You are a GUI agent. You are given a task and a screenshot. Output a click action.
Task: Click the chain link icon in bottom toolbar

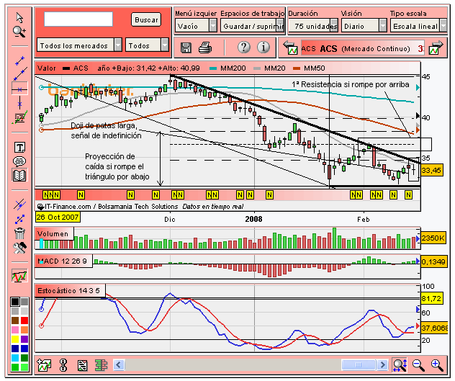coord(63,365)
